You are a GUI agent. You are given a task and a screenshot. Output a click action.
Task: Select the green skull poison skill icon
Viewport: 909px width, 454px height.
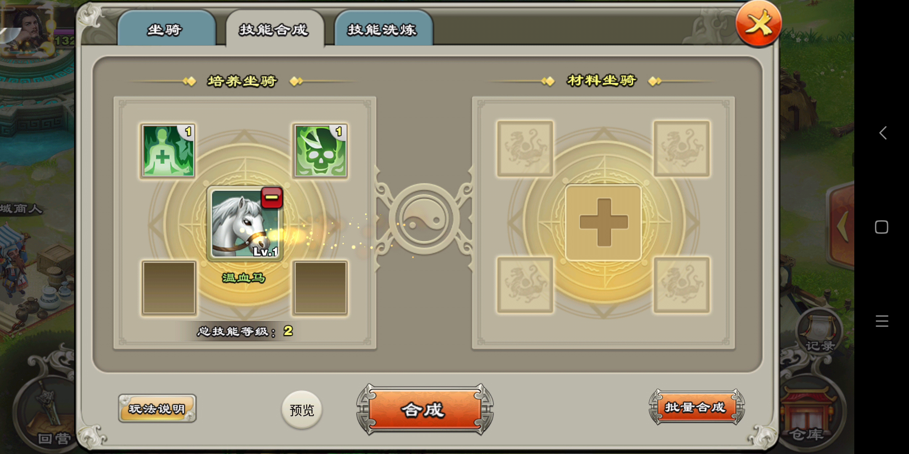click(320, 150)
